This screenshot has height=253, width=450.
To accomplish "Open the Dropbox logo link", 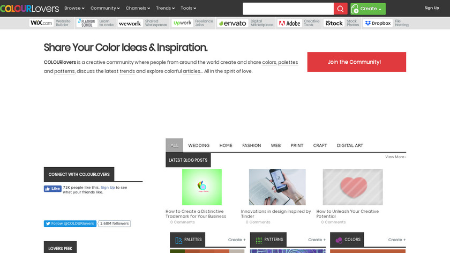I will (x=378, y=23).
